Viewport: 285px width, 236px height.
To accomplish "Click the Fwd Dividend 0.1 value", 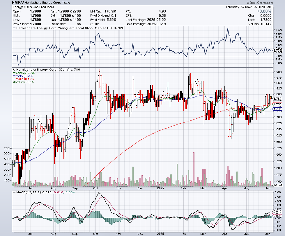I will tap(114, 16).
